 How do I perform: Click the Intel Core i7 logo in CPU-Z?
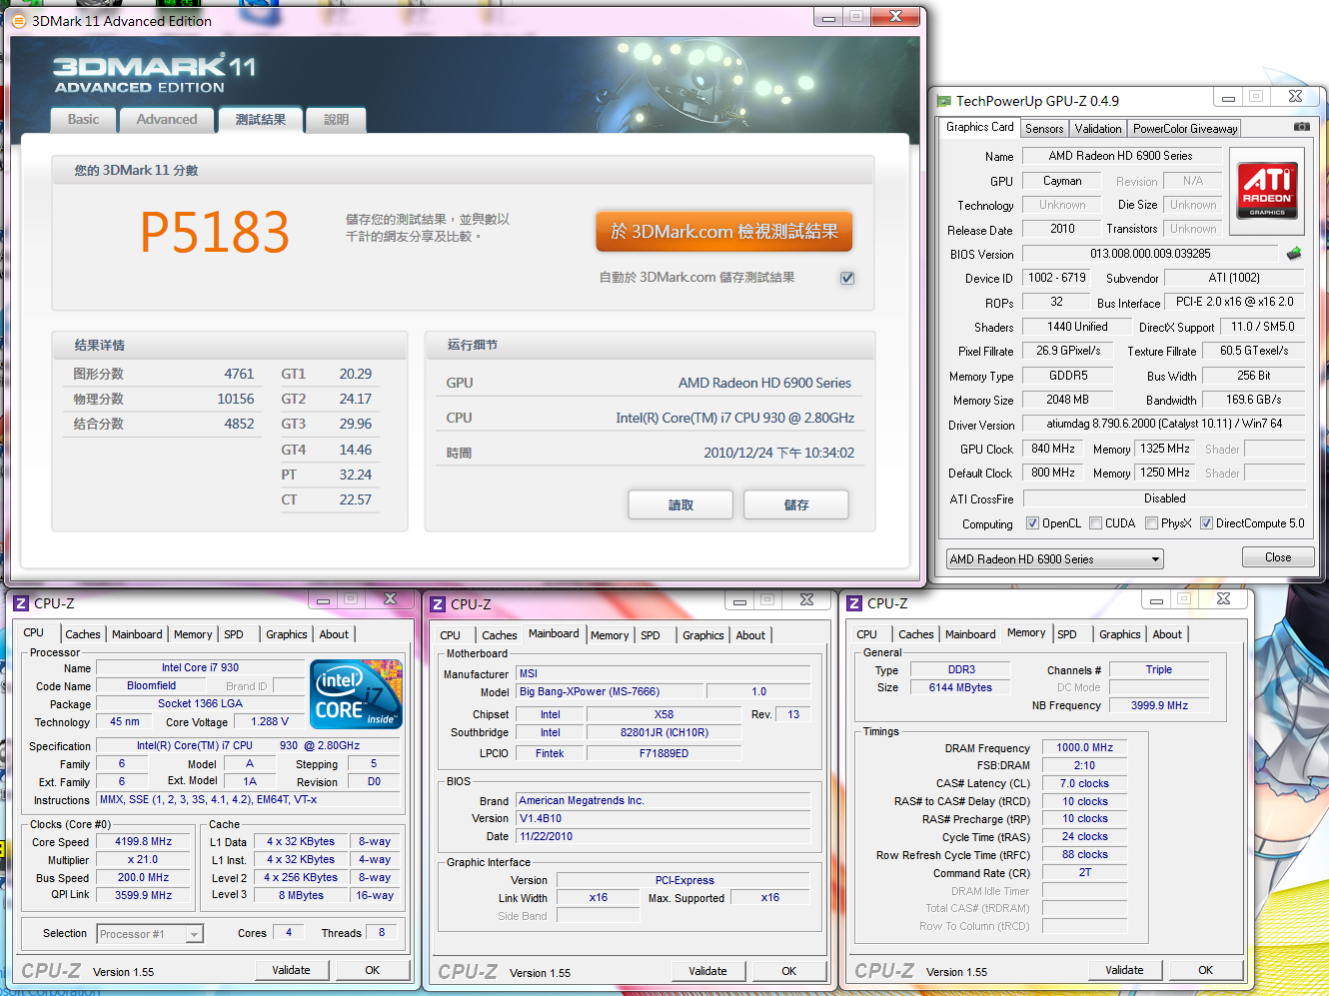point(357,693)
